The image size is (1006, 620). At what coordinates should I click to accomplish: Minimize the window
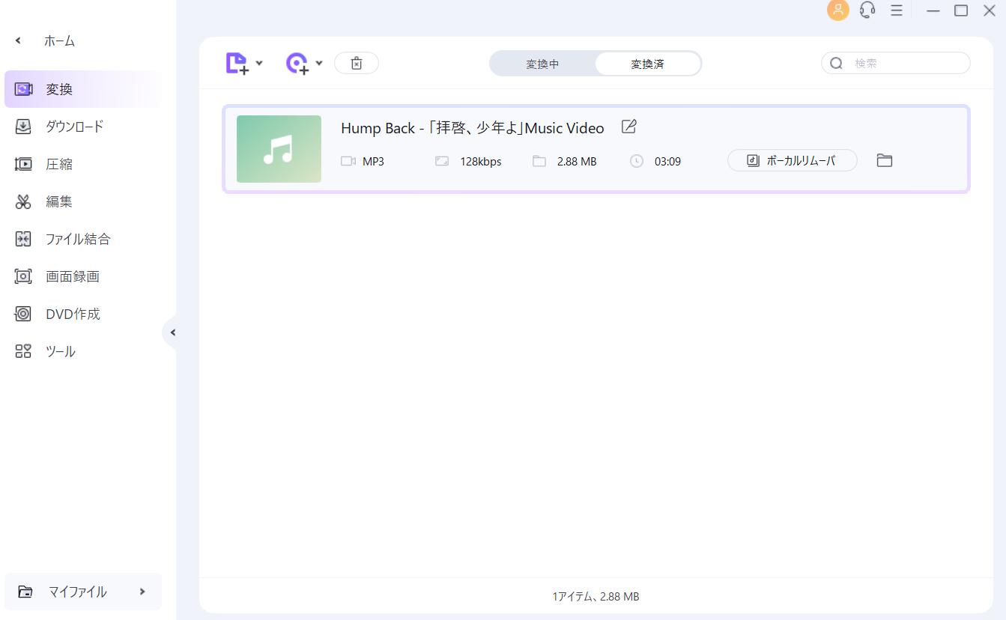933,10
